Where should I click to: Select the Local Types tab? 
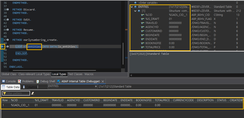click(59, 74)
